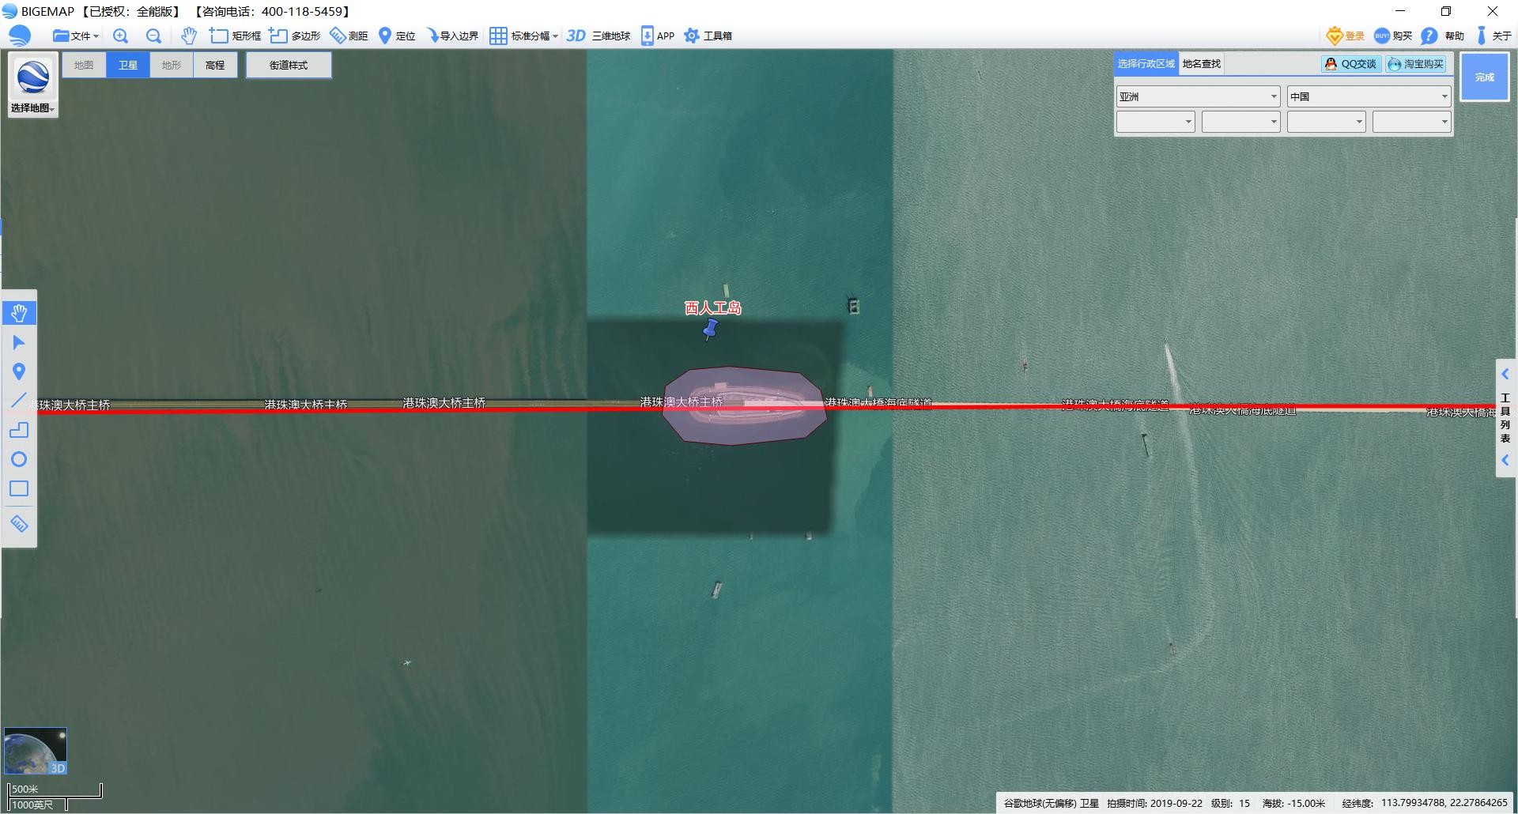Select the rectangle drawing tool in left sidebar
The height and width of the screenshot is (814, 1518).
point(19,488)
